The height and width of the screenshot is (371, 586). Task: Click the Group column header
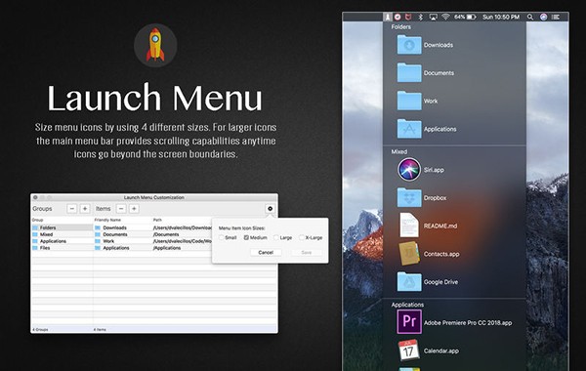click(x=37, y=220)
